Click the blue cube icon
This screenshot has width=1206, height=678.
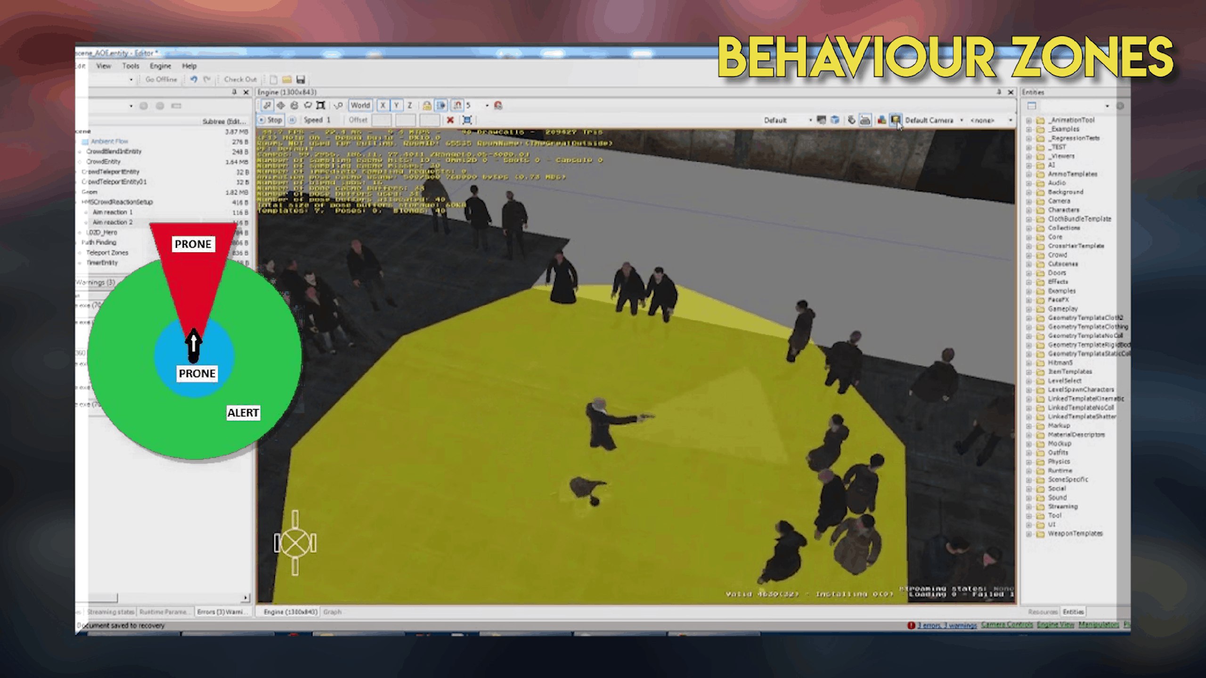[835, 120]
